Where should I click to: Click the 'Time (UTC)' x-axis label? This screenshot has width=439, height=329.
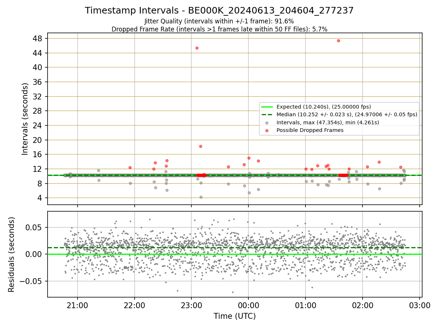[x=234, y=316]
